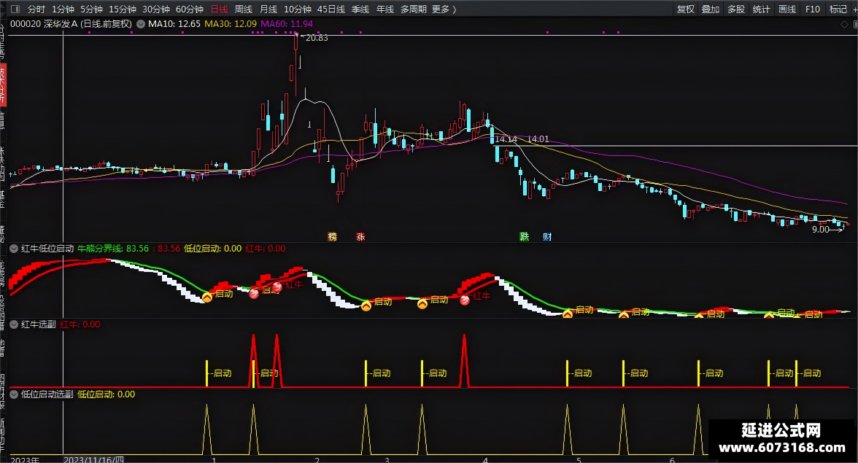Click the blue 财 marker icon

pyautogui.click(x=547, y=237)
